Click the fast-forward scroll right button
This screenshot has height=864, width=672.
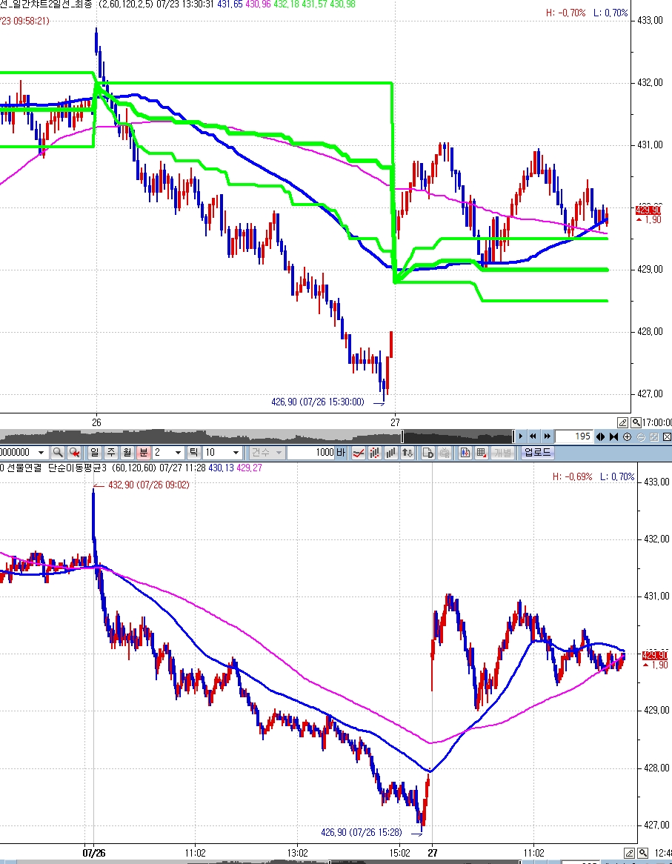point(547,436)
